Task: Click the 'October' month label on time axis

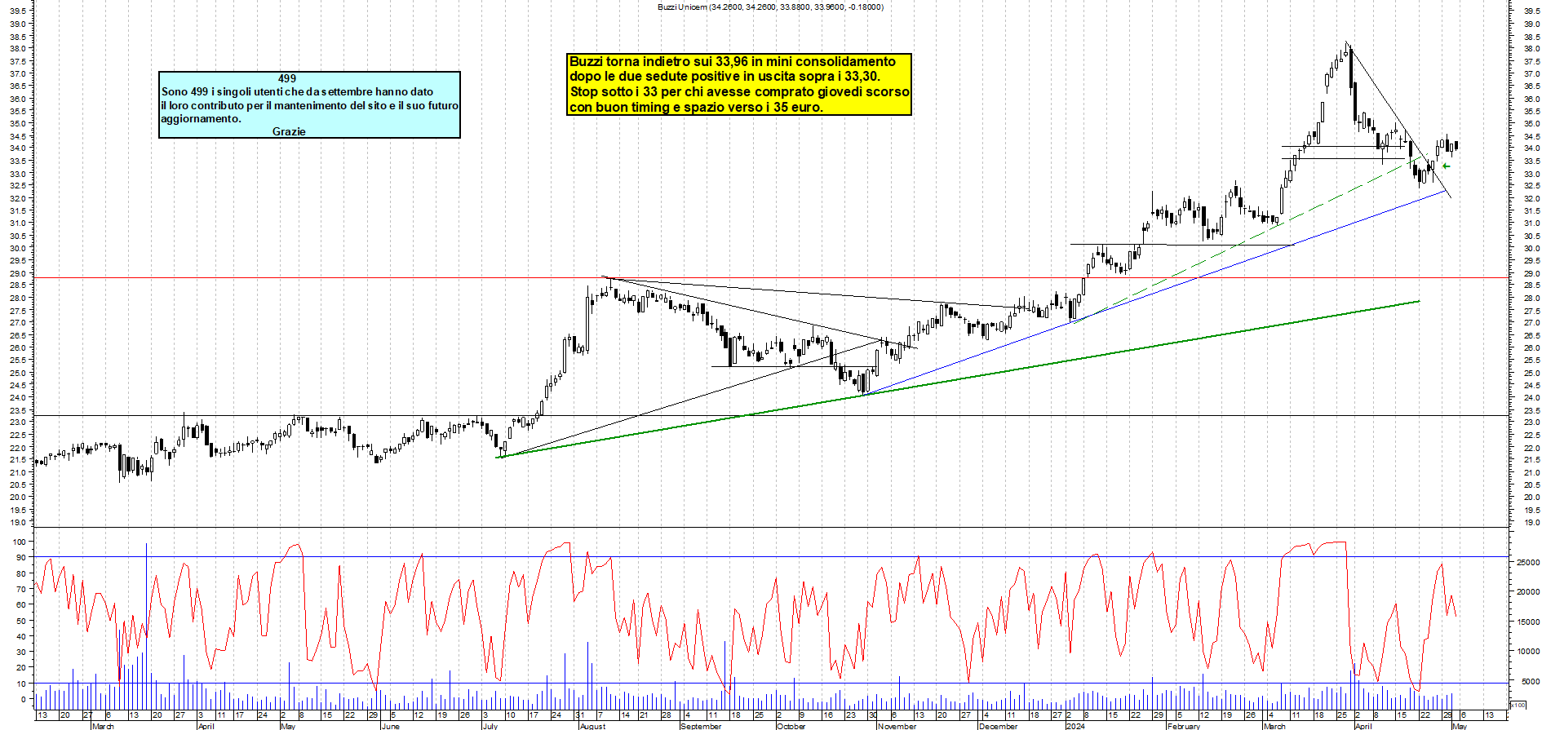Action: [x=791, y=726]
